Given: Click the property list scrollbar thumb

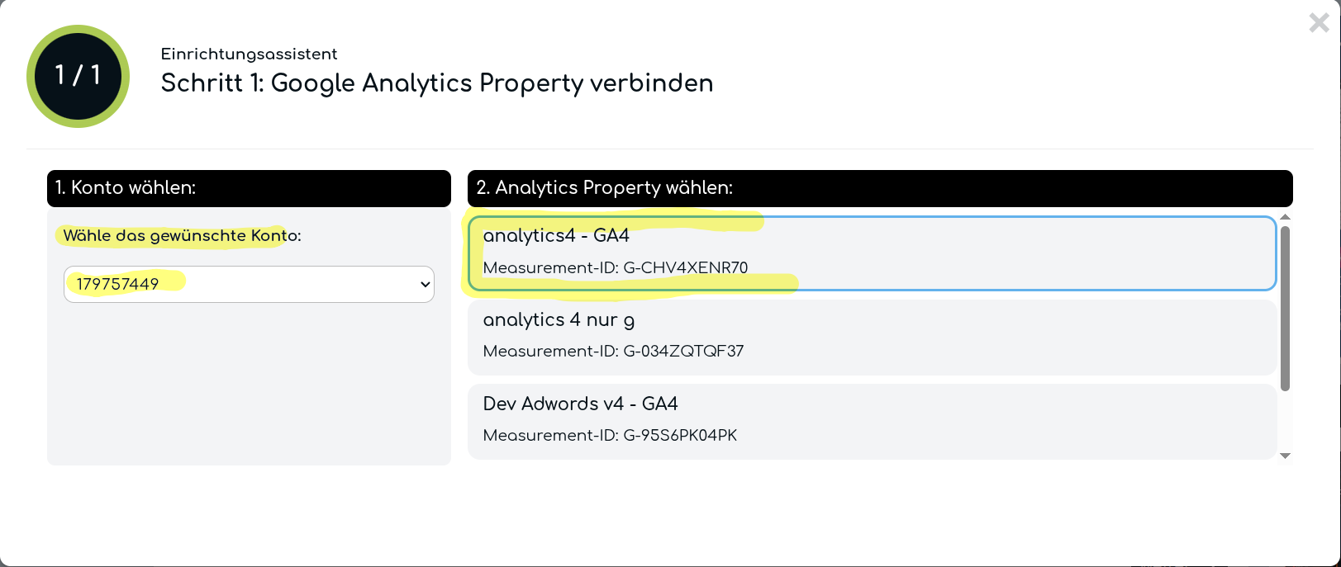Looking at the screenshot, I should (1285, 308).
